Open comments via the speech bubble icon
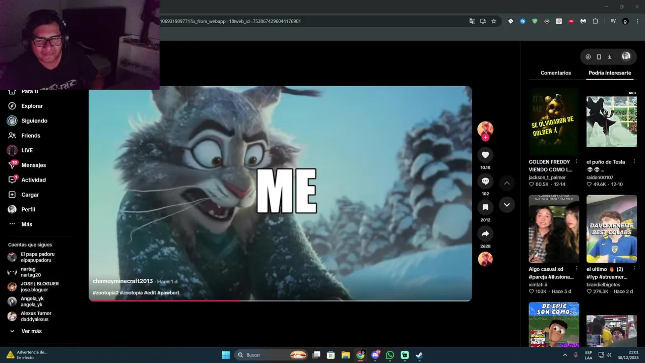 point(485,181)
